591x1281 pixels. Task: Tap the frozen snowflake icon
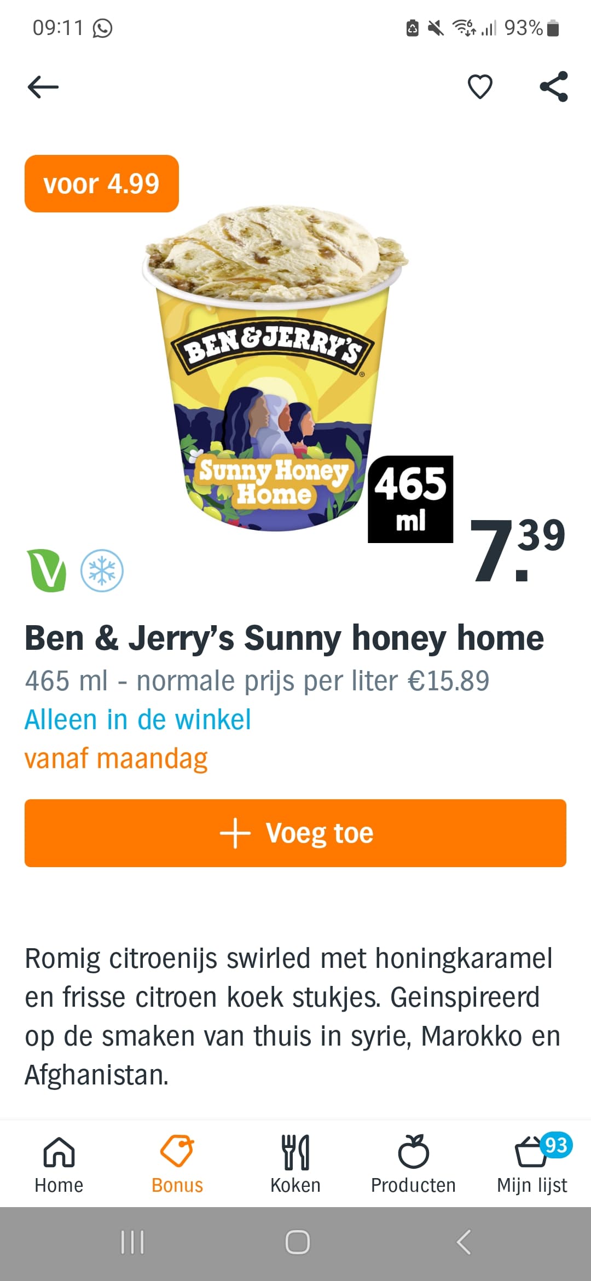[102, 571]
